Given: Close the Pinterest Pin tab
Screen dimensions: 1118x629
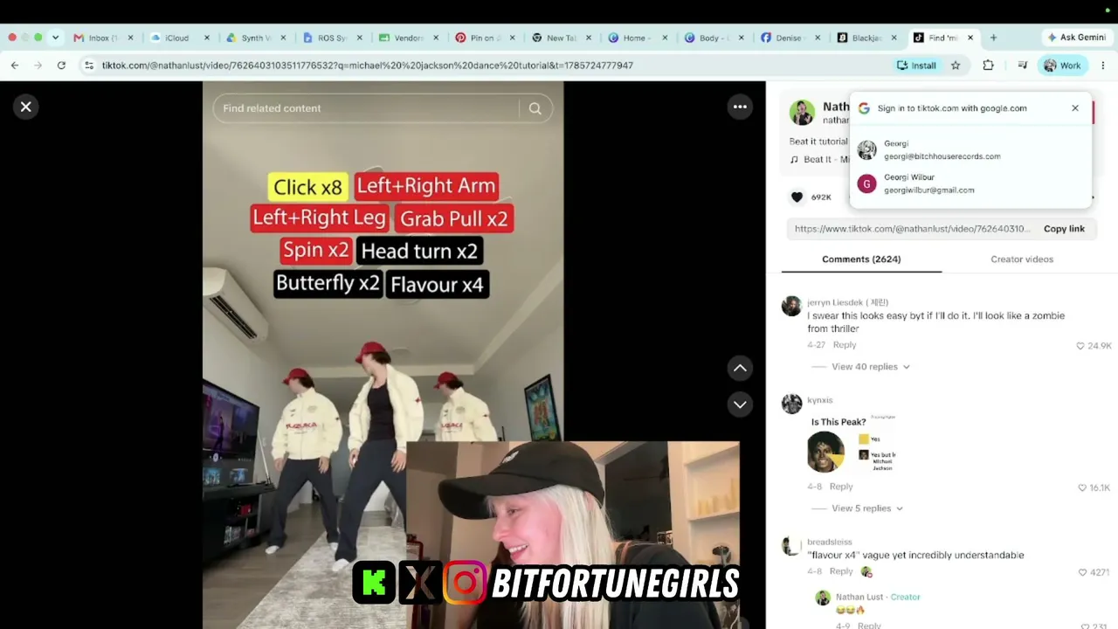Looking at the screenshot, I should coord(512,38).
